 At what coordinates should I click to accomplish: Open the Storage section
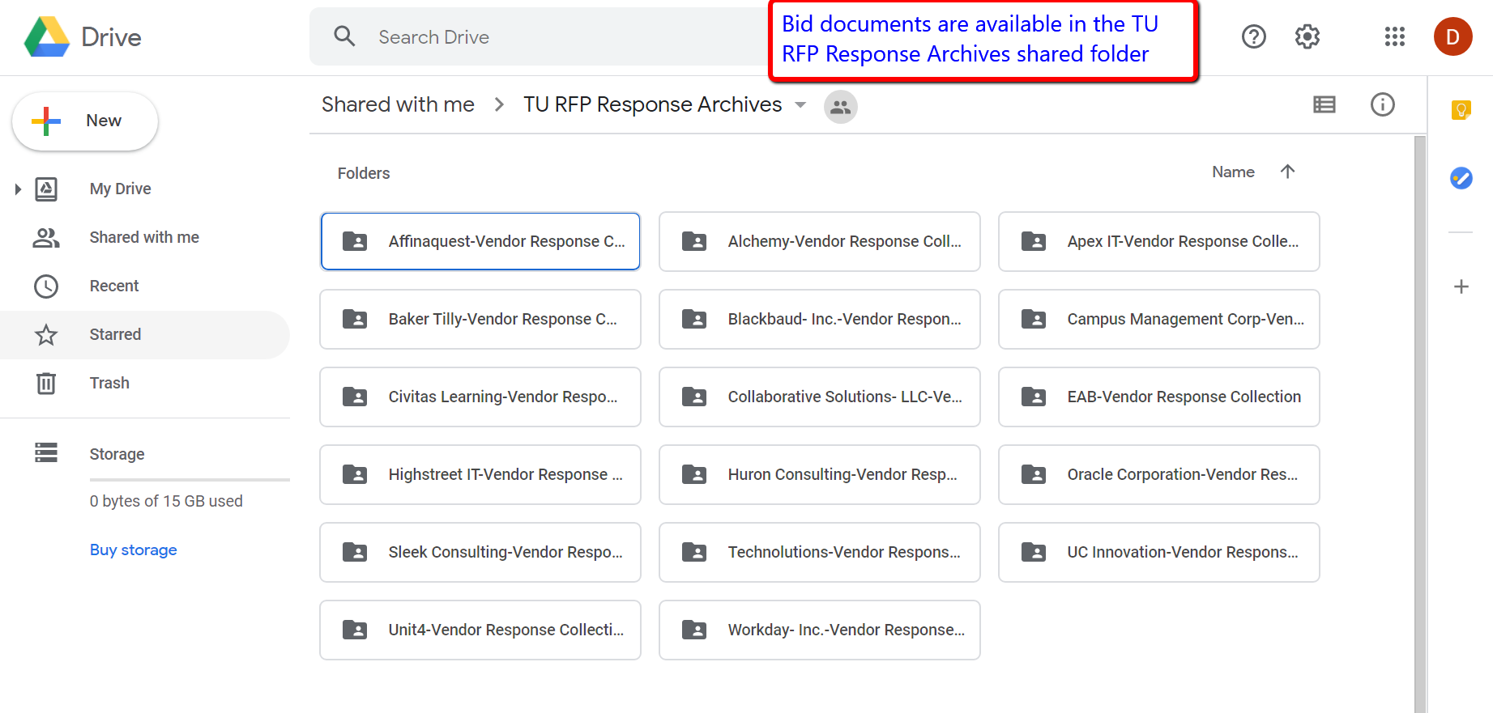click(x=117, y=454)
